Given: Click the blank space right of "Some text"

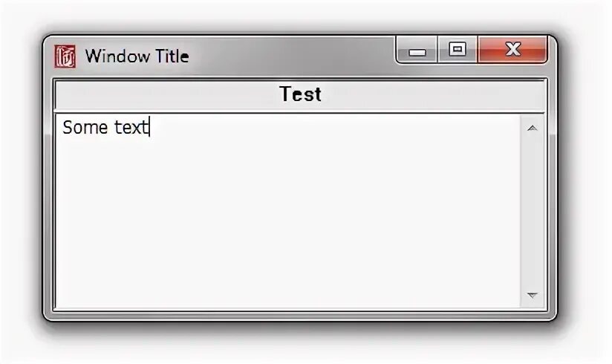Looking at the screenshot, I should point(334,128).
